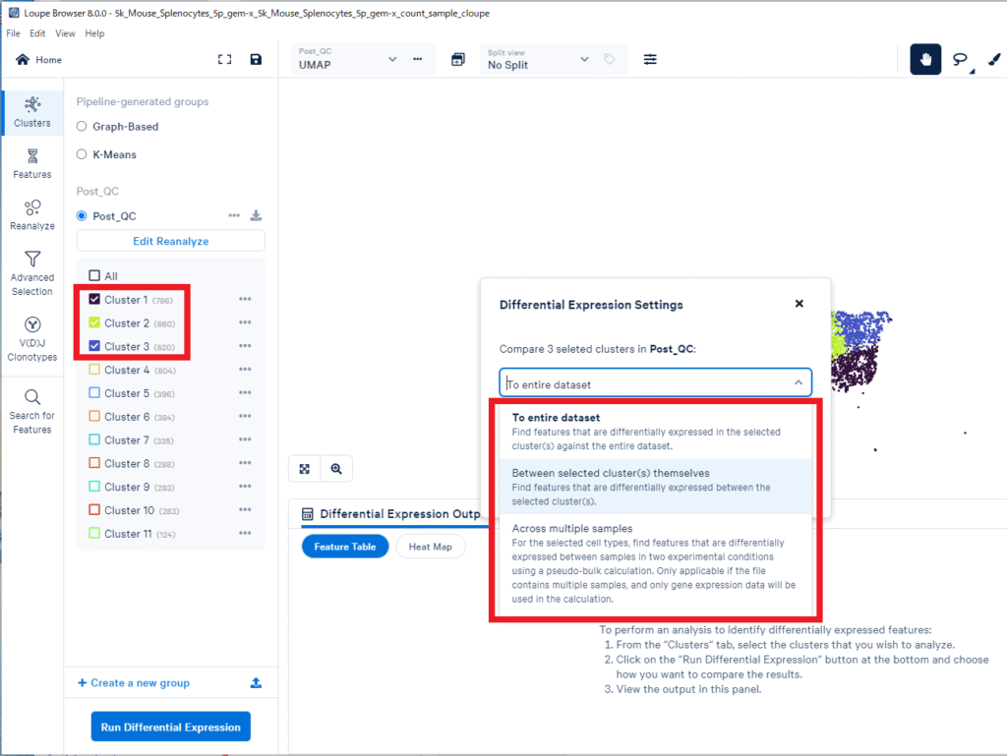Viewport: 1007px width, 756px height.
Task: Select the K-Means radio button
Action: point(82,154)
